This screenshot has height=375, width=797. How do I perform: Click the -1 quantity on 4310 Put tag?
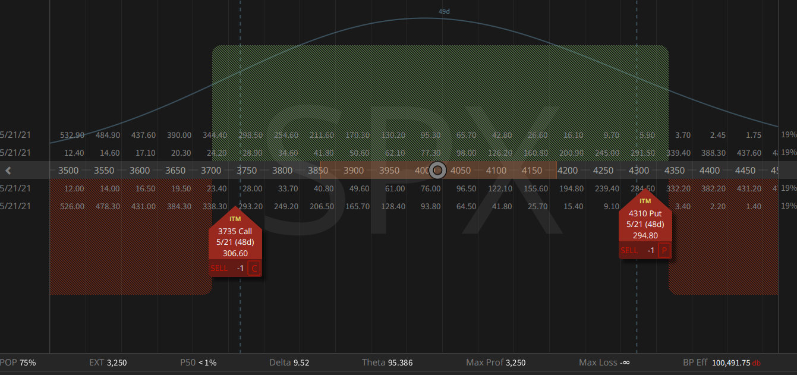[651, 251]
